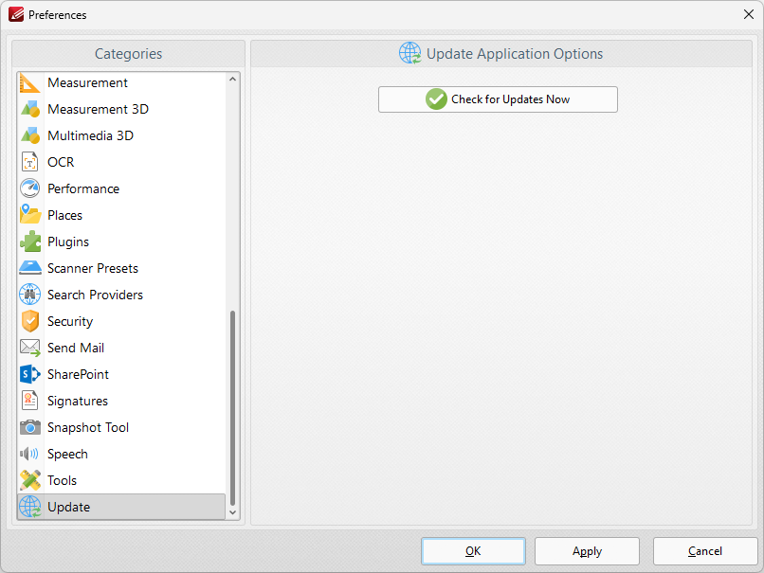Click the Search Providers binoculars icon
Viewport: 764px width, 573px height.
[x=29, y=295]
